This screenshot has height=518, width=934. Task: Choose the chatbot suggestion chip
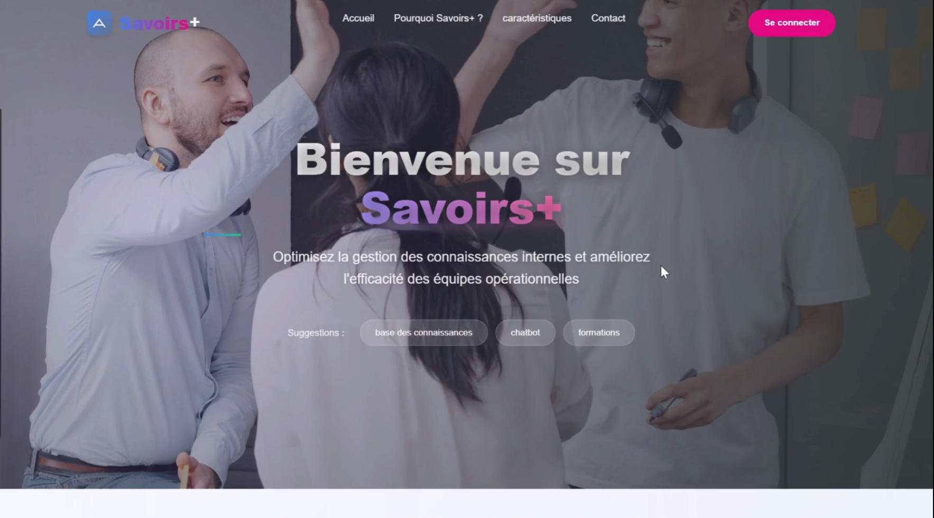[525, 332]
